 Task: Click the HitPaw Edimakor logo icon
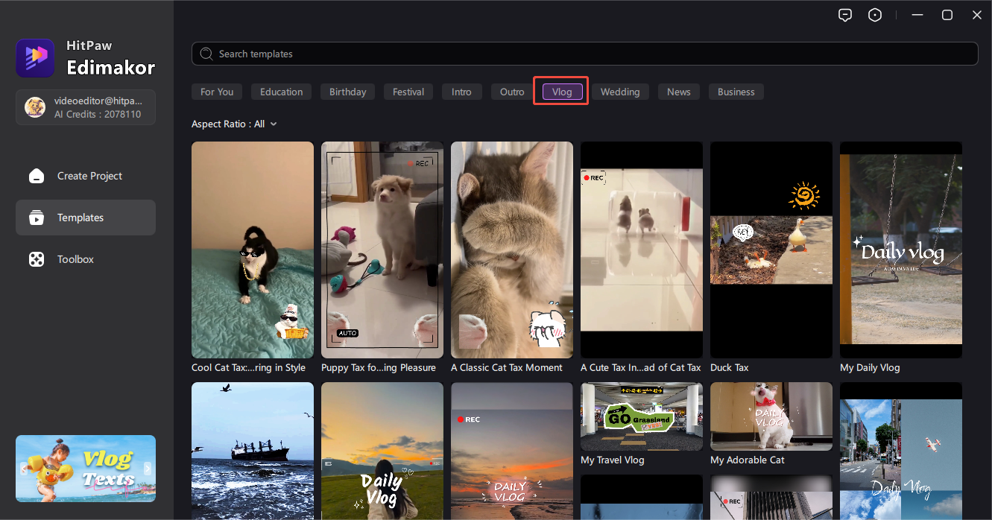tap(35, 58)
